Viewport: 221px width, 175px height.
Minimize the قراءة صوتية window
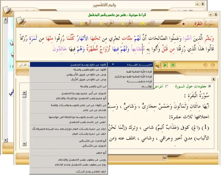pyautogui.click(x=211, y=14)
